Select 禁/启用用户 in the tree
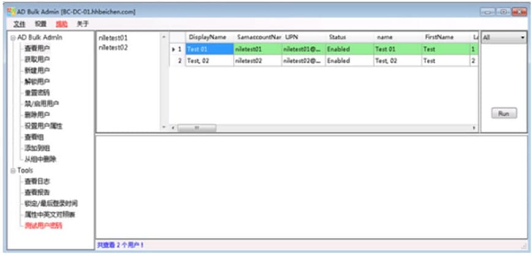 pyautogui.click(x=42, y=103)
